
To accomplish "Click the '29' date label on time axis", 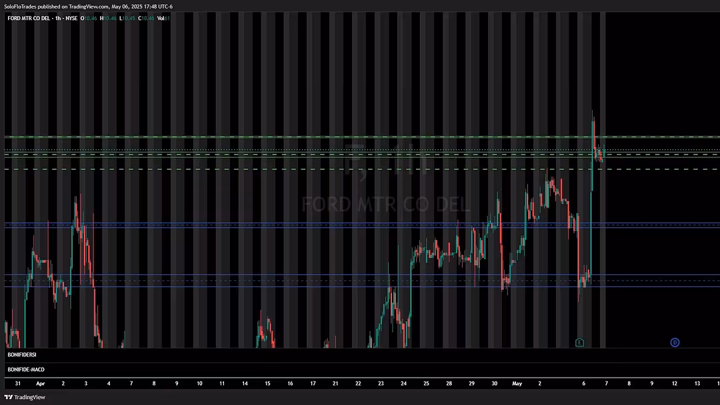I will point(471,384).
